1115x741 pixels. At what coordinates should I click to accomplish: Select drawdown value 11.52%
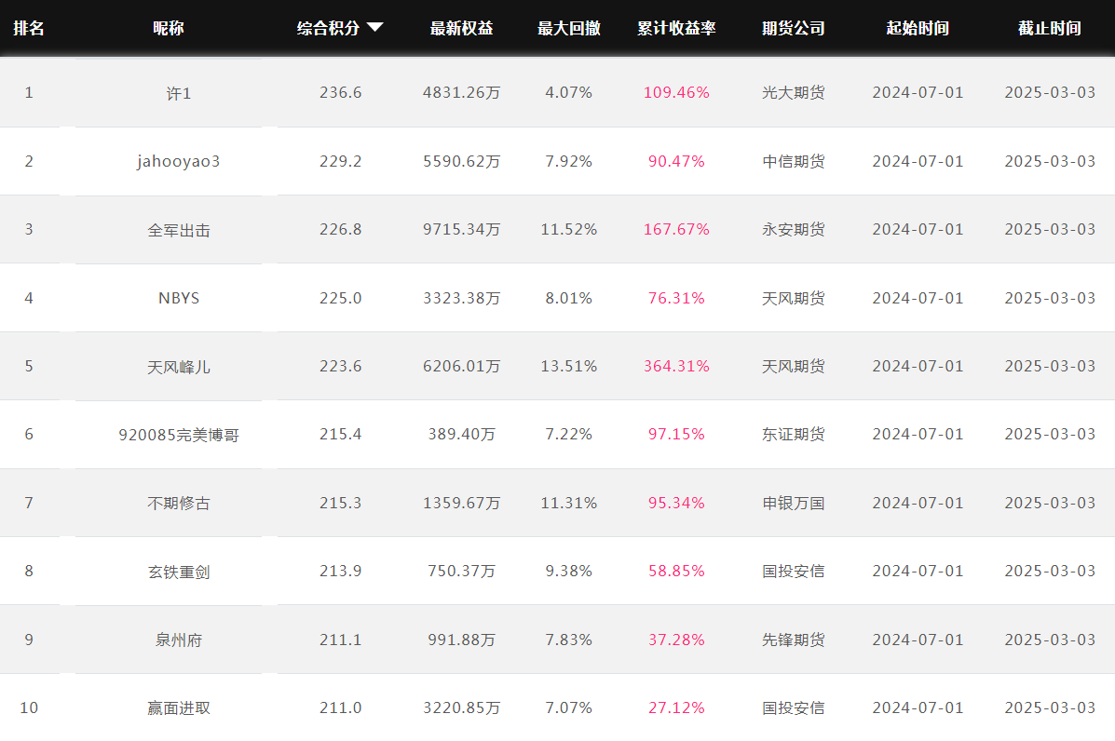569,230
